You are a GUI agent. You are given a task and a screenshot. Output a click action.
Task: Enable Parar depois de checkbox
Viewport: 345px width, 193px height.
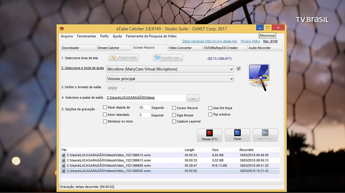[105, 107]
